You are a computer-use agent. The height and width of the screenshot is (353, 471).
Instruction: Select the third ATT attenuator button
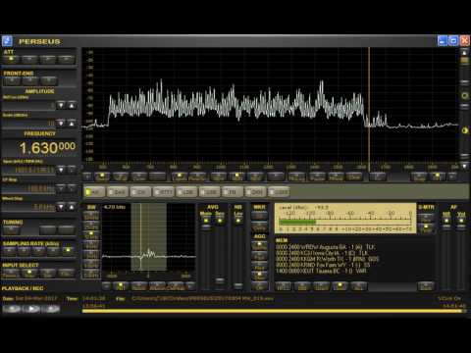[48, 59]
